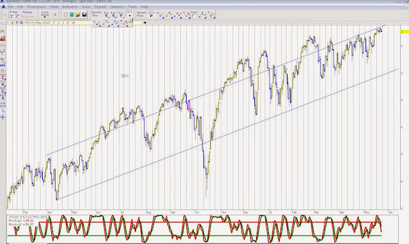The height and width of the screenshot is (244, 409).
Task: Click the Date C sidebar tool
Action: coord(3,97)
